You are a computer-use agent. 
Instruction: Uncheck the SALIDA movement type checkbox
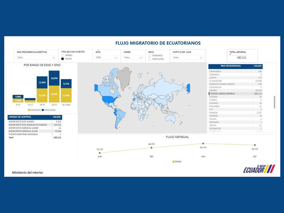click(x=63, y=59)
